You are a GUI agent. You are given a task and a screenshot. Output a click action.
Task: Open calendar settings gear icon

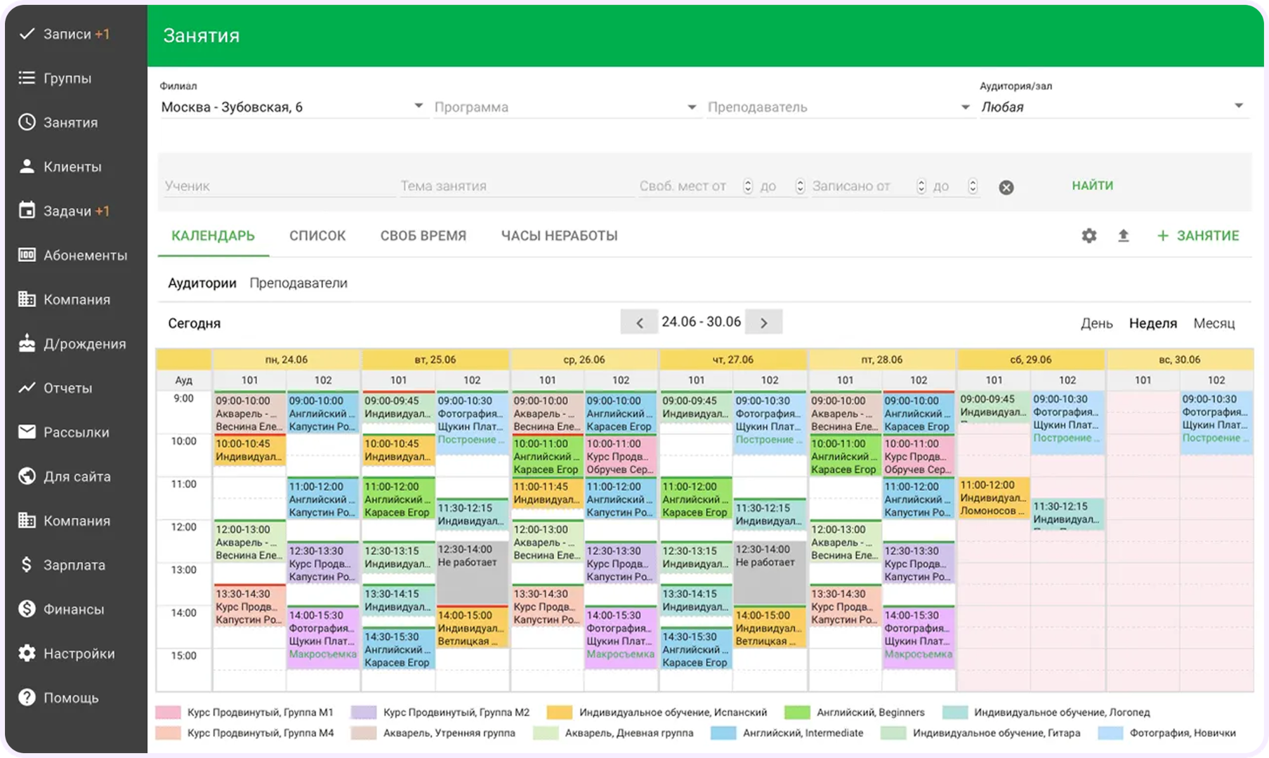click(1089, 236)
